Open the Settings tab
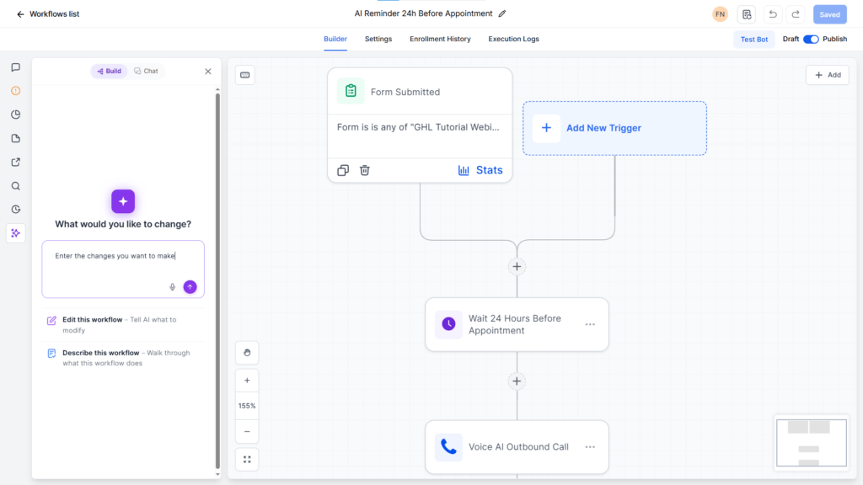The height and width of the screenshot is (485, 863). (x=378, y=39)
